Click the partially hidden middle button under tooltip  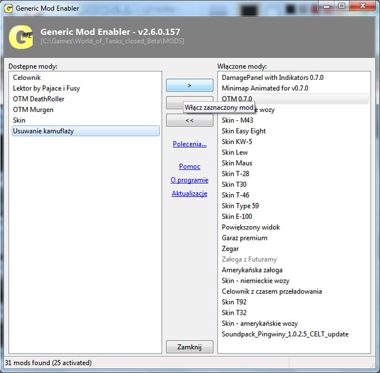[x=175, y=103]
